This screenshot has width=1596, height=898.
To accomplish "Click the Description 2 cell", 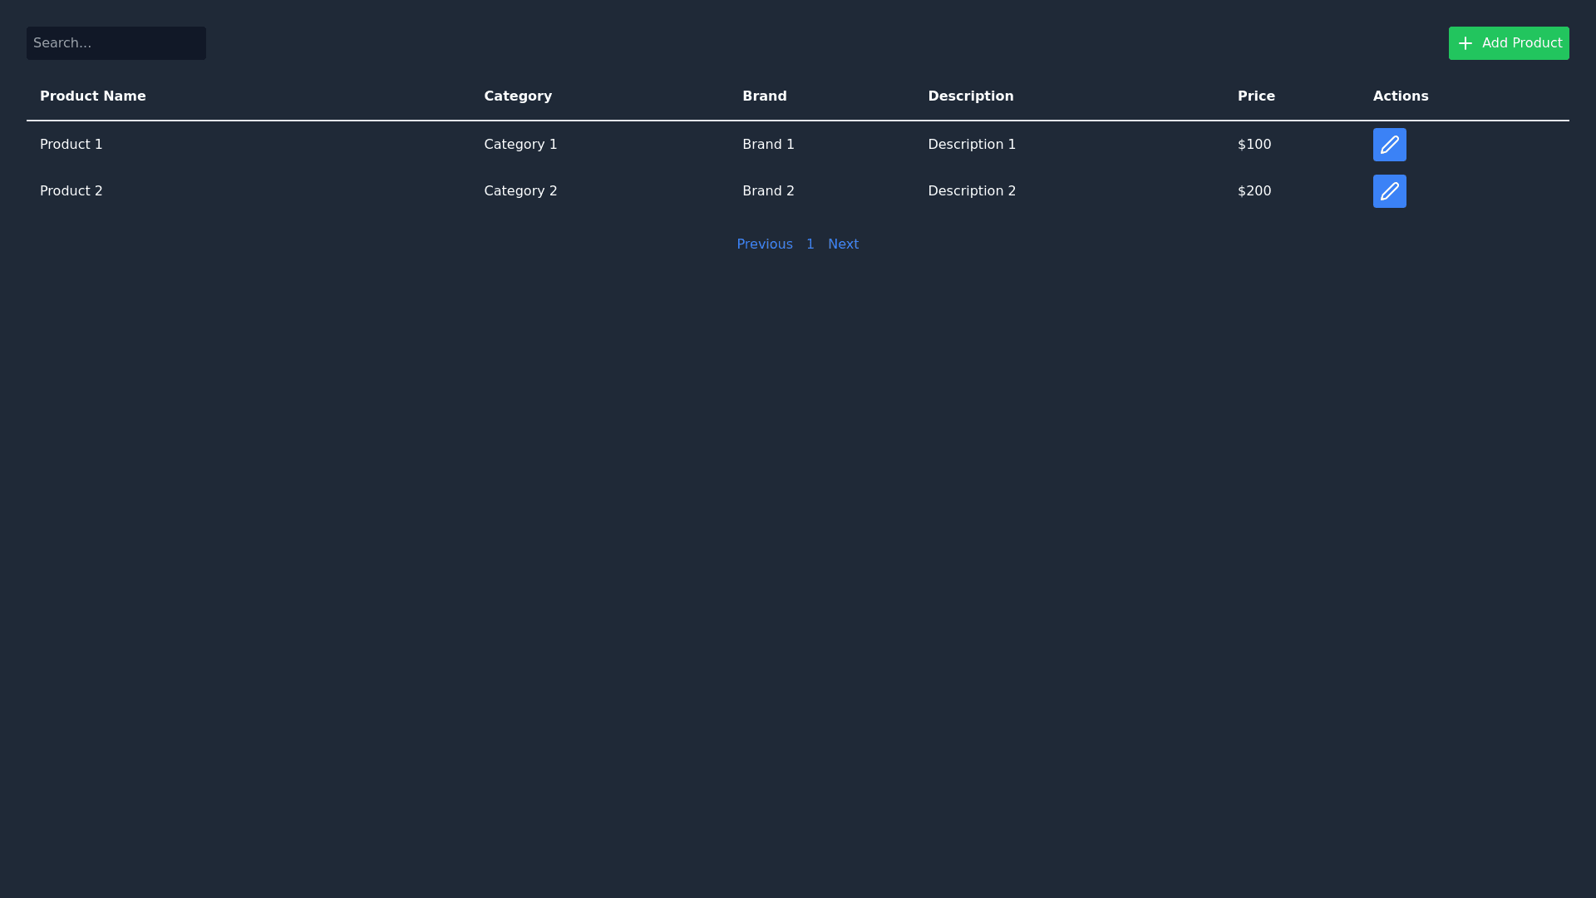I will (971, 191).
